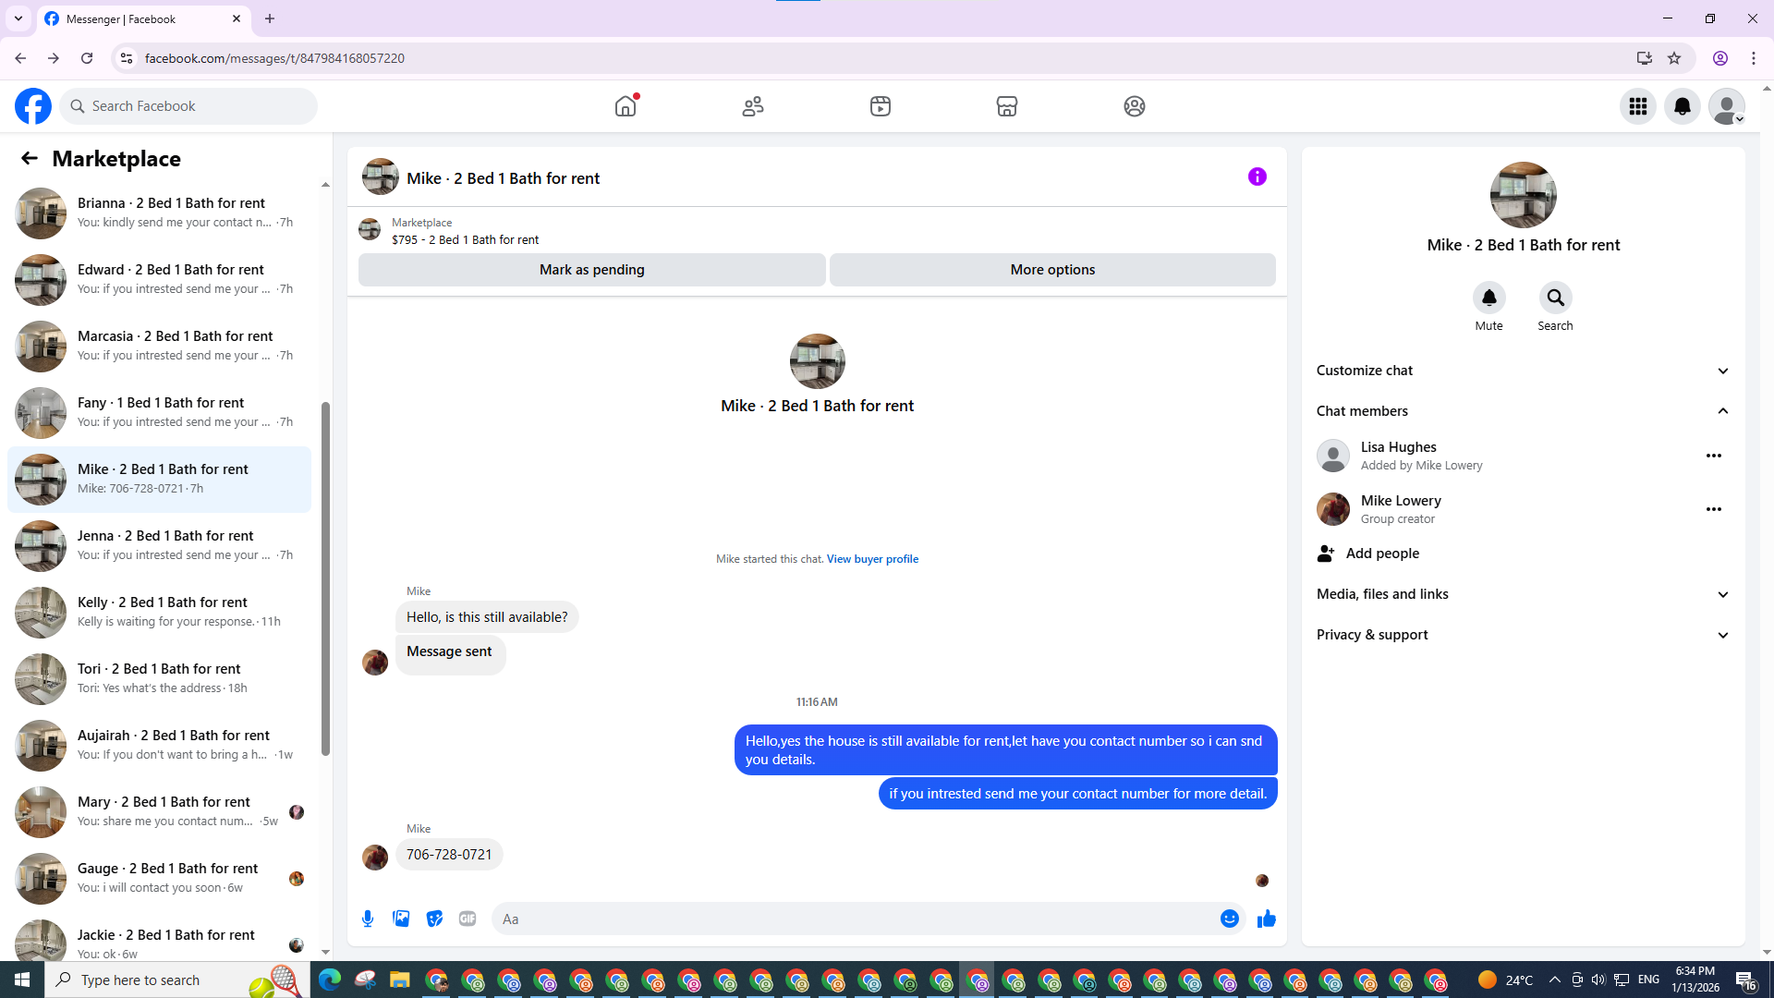Open Marketplace tab in top navigation
This screenshot has height=998, width=1774.
(1006, 106)
